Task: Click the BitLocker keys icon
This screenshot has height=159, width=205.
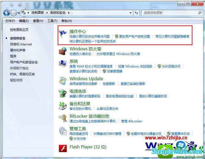Action: [x=63, y=118]
